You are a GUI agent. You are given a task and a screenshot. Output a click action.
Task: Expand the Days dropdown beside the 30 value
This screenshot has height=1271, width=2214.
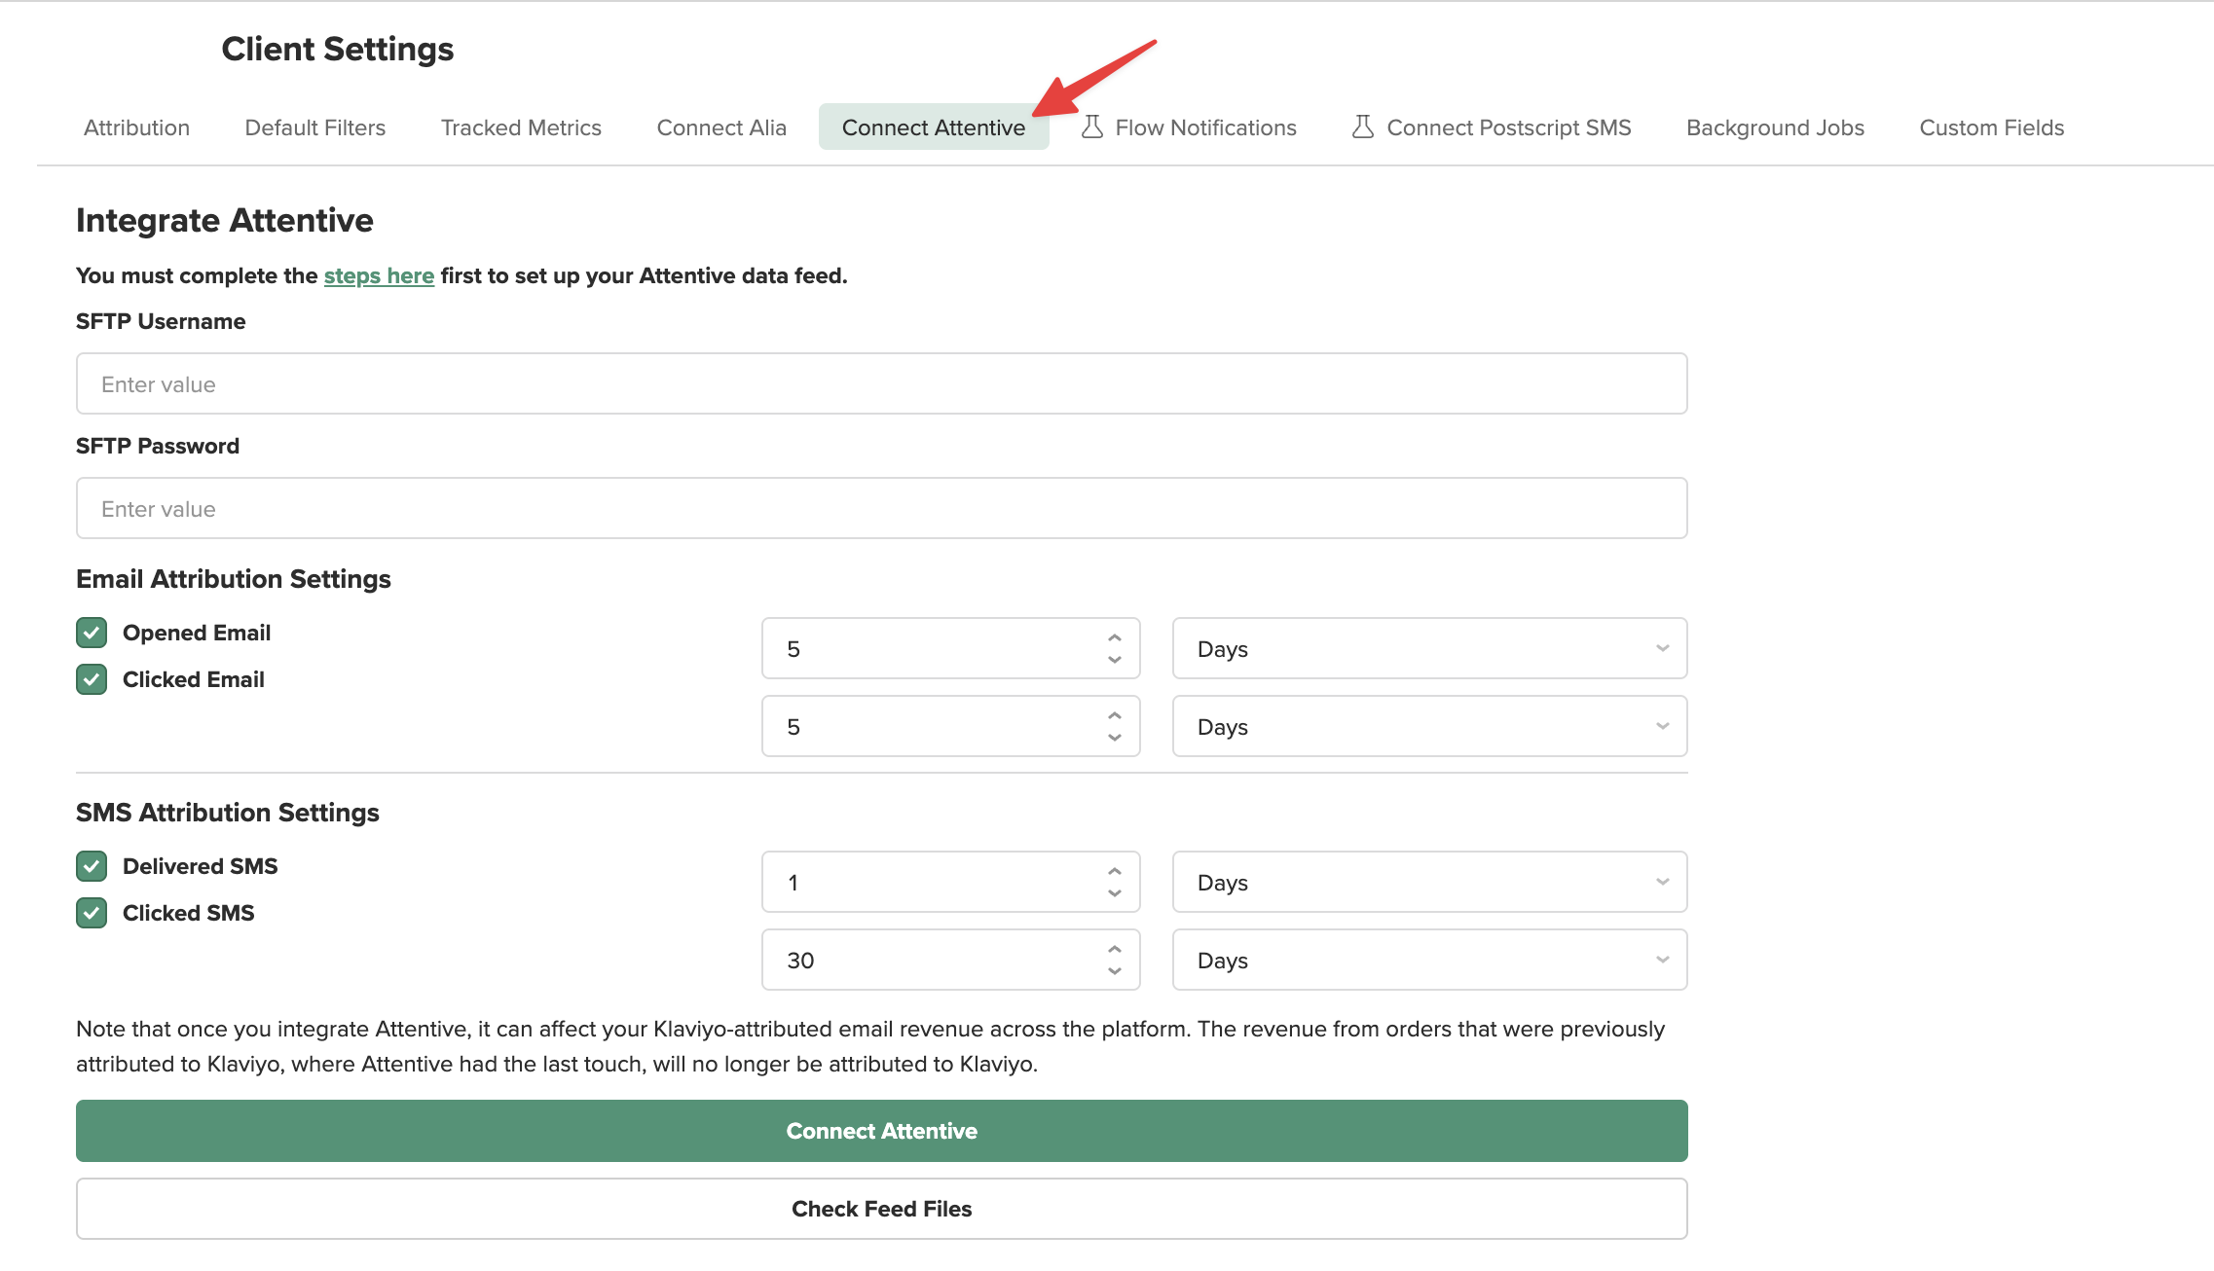coord(1429,960)
